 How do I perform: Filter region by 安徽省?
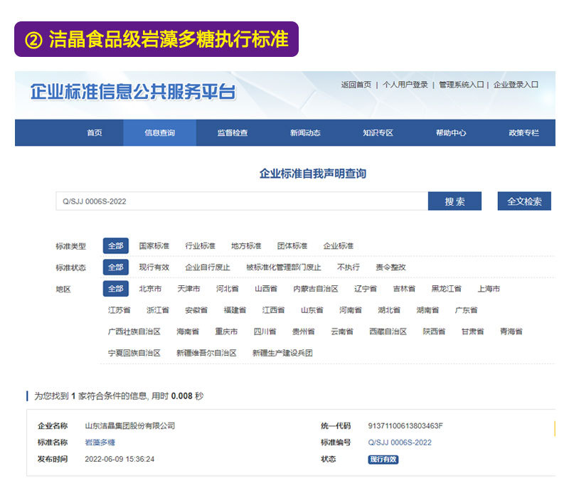point(196,310)
